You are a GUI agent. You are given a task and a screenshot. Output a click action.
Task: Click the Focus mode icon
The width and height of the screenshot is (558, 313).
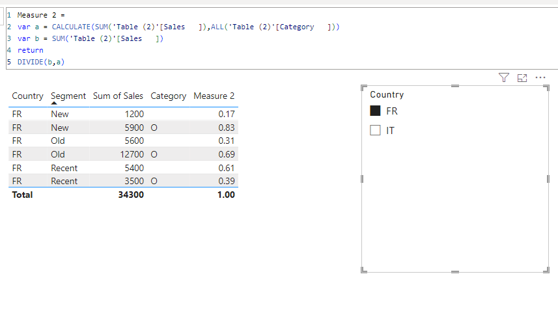pos(522,78)
